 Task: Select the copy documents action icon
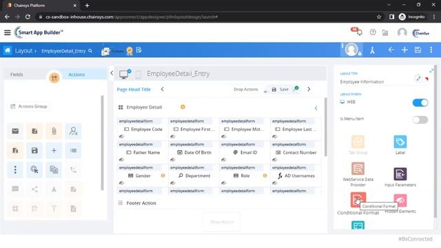[54, 170]
